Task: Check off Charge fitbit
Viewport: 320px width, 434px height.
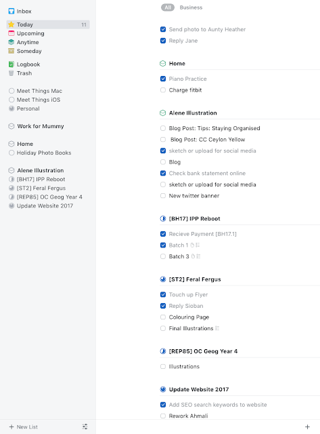Action: [x=163, y=90]
